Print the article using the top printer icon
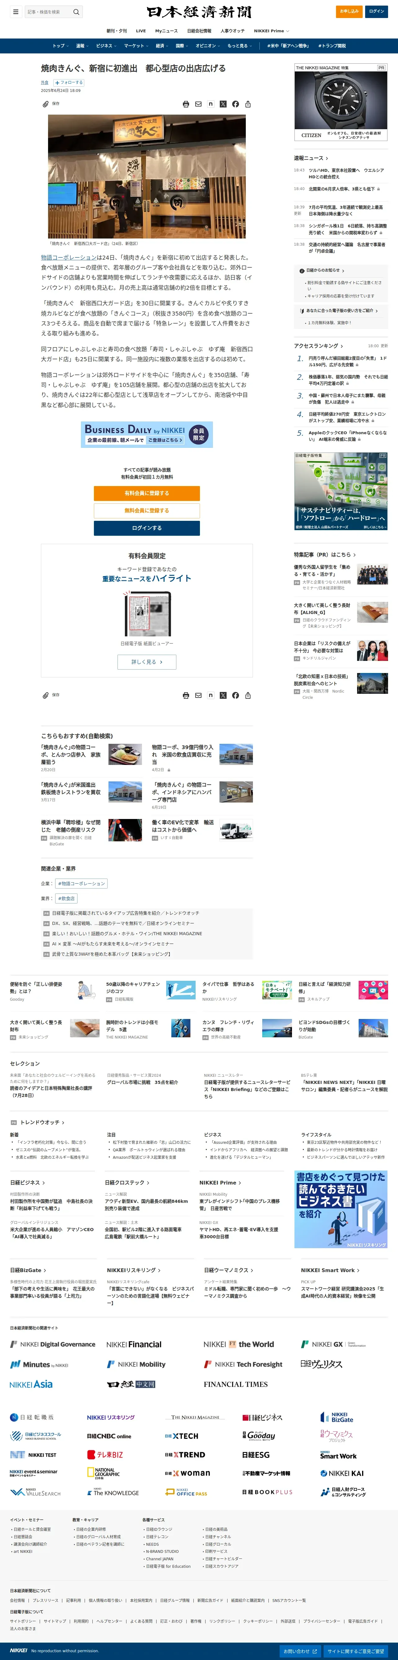 [x=186, y=104]
